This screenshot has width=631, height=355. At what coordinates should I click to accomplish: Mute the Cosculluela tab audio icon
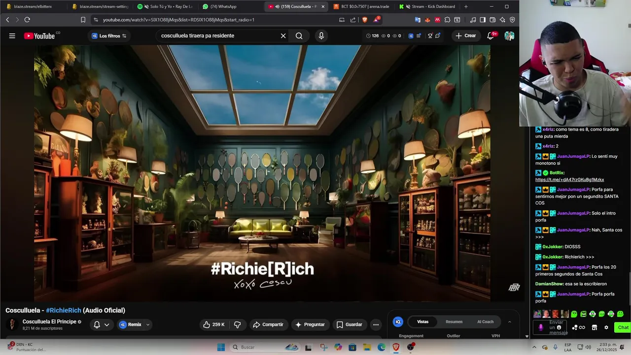point(277,6)
